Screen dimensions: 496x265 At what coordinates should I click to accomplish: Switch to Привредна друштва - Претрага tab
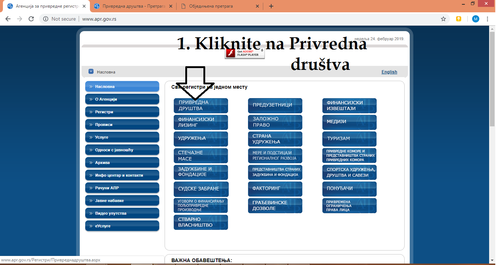134,6
